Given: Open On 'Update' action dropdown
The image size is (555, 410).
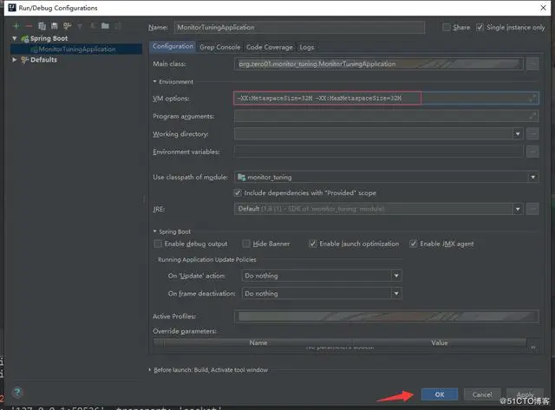Looking at the screenshot, I should click(x=396, y=276).
